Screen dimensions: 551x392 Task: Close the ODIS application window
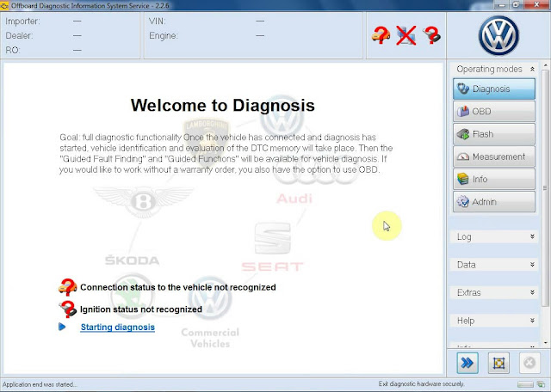[536, 4]
